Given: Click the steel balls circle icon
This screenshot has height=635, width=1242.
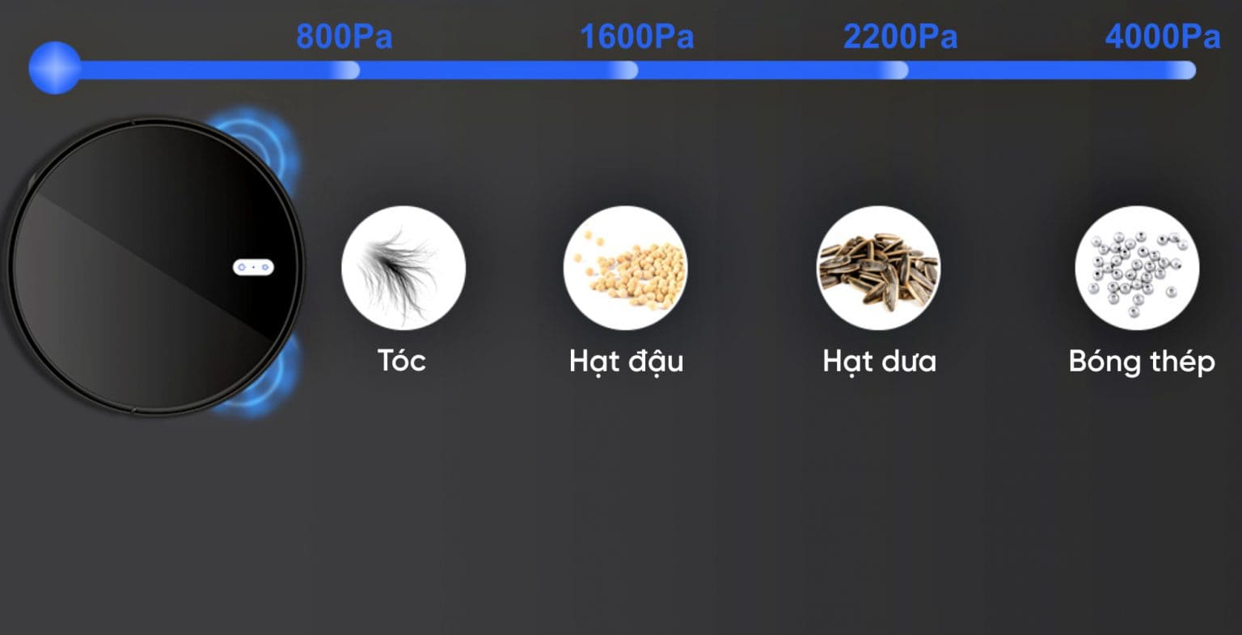Looking at the screenshot, I should pyautogui.click(x=1137, y=268).
